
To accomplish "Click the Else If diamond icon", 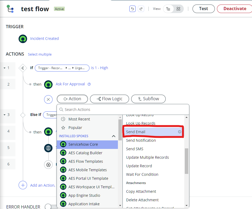I will [23, 115].
